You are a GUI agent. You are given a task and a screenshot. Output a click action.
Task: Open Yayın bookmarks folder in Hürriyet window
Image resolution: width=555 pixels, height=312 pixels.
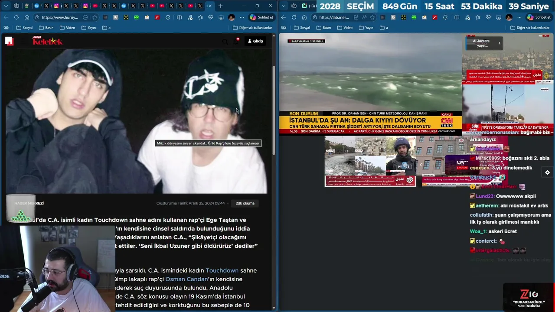pos(88,27)
